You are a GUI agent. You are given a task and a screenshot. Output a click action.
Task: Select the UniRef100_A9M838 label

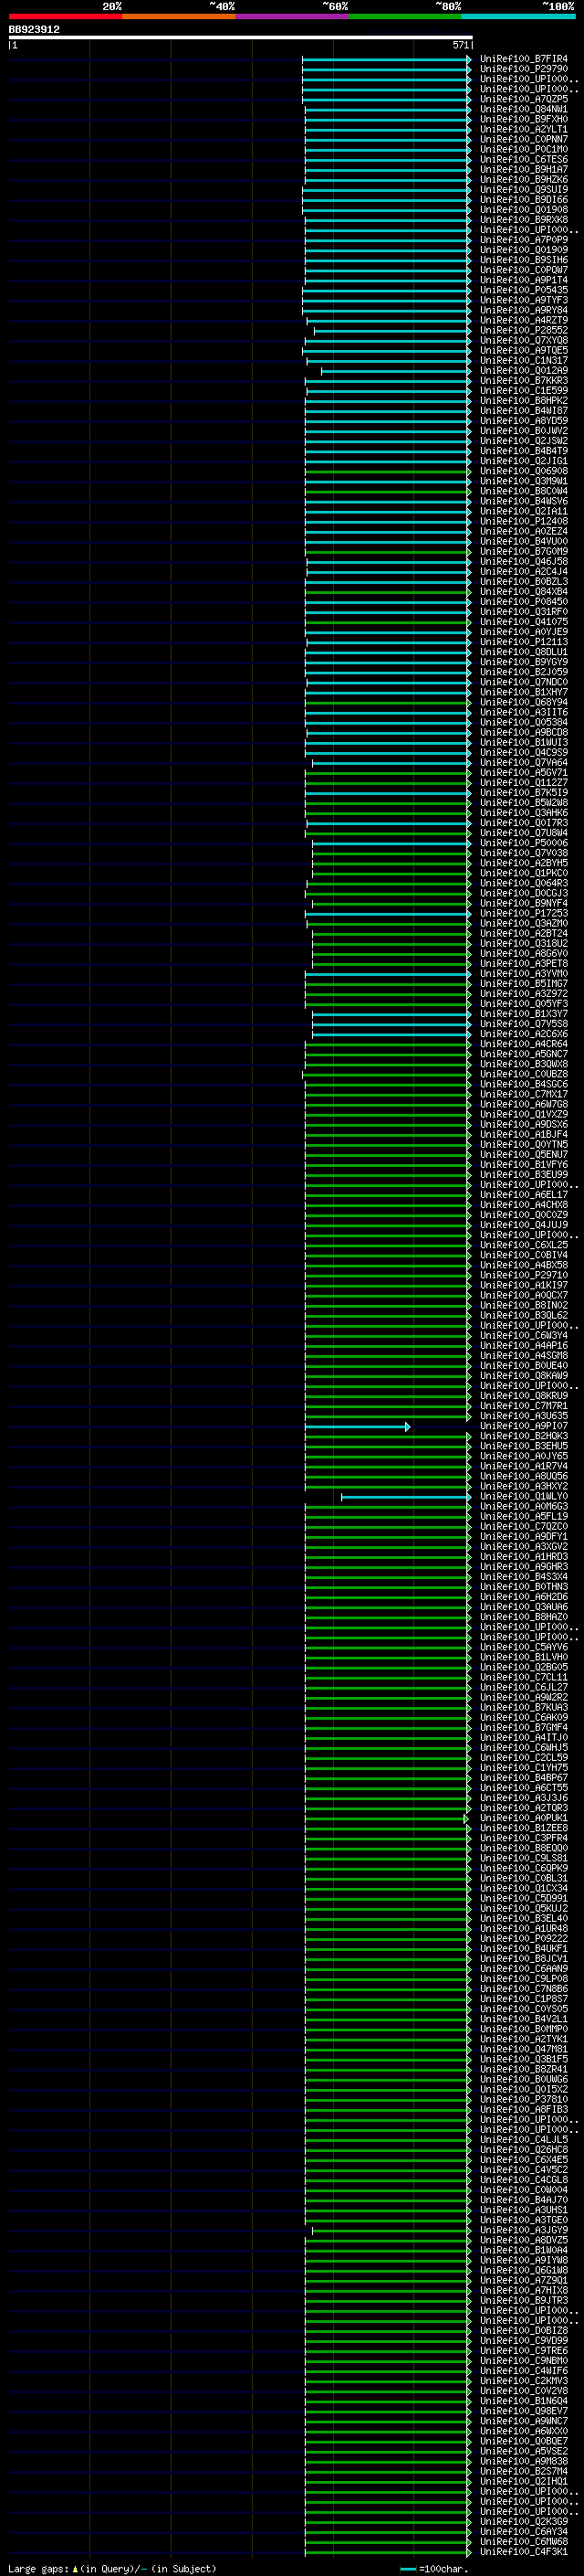[x=523, y=2460]
